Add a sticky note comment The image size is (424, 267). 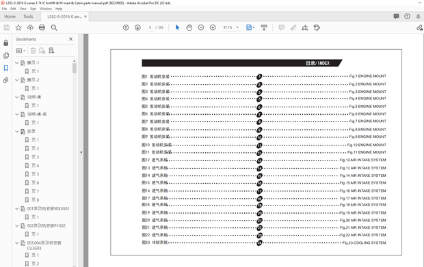point(282,27)
